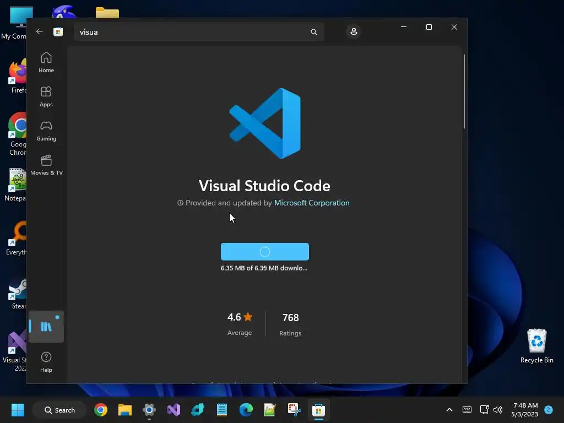Open the Library icon in sidebar
Viewport: 564px width, 423px height.
pyautogui.click(x=46, y=327)
